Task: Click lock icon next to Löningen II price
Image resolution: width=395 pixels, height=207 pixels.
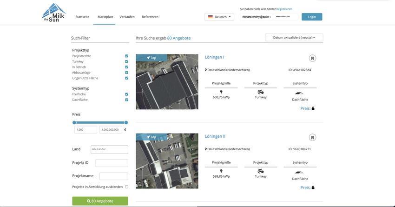Action: [313, 187]
